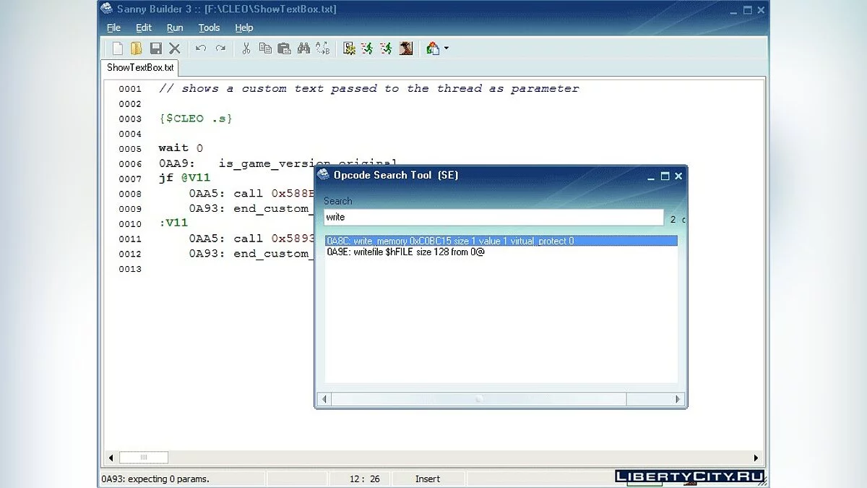Click the Opcode Search list's left scroll arrow
The width and height of the screenshot is (867, 488).
(x=324, y=399)
